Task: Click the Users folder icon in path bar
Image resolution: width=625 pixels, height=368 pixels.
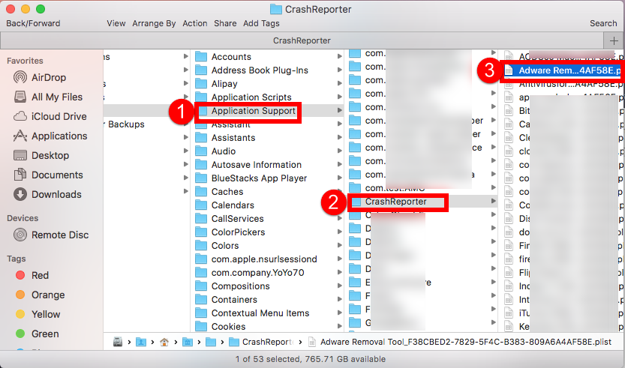Action: pos(141,342)
